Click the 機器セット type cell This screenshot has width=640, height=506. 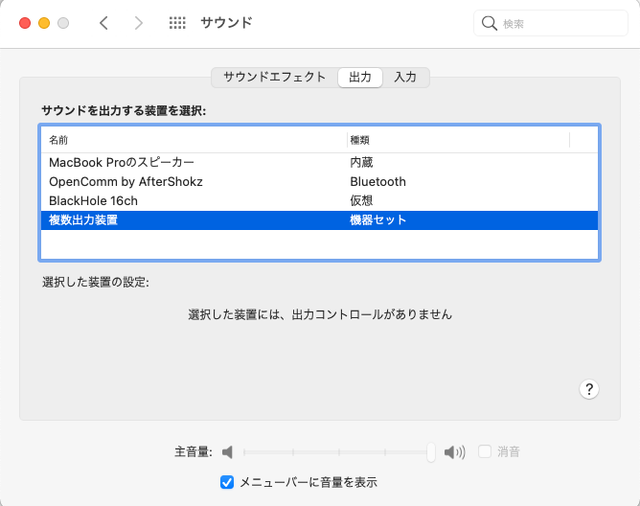[x=377, y=220]
